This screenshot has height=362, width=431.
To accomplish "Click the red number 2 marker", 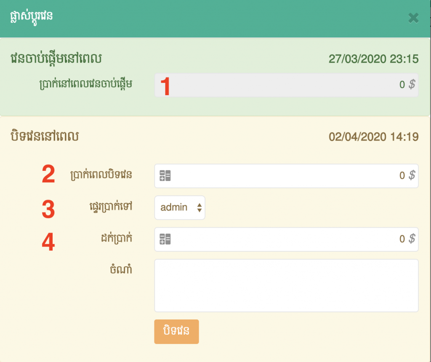I will point(48,175).
